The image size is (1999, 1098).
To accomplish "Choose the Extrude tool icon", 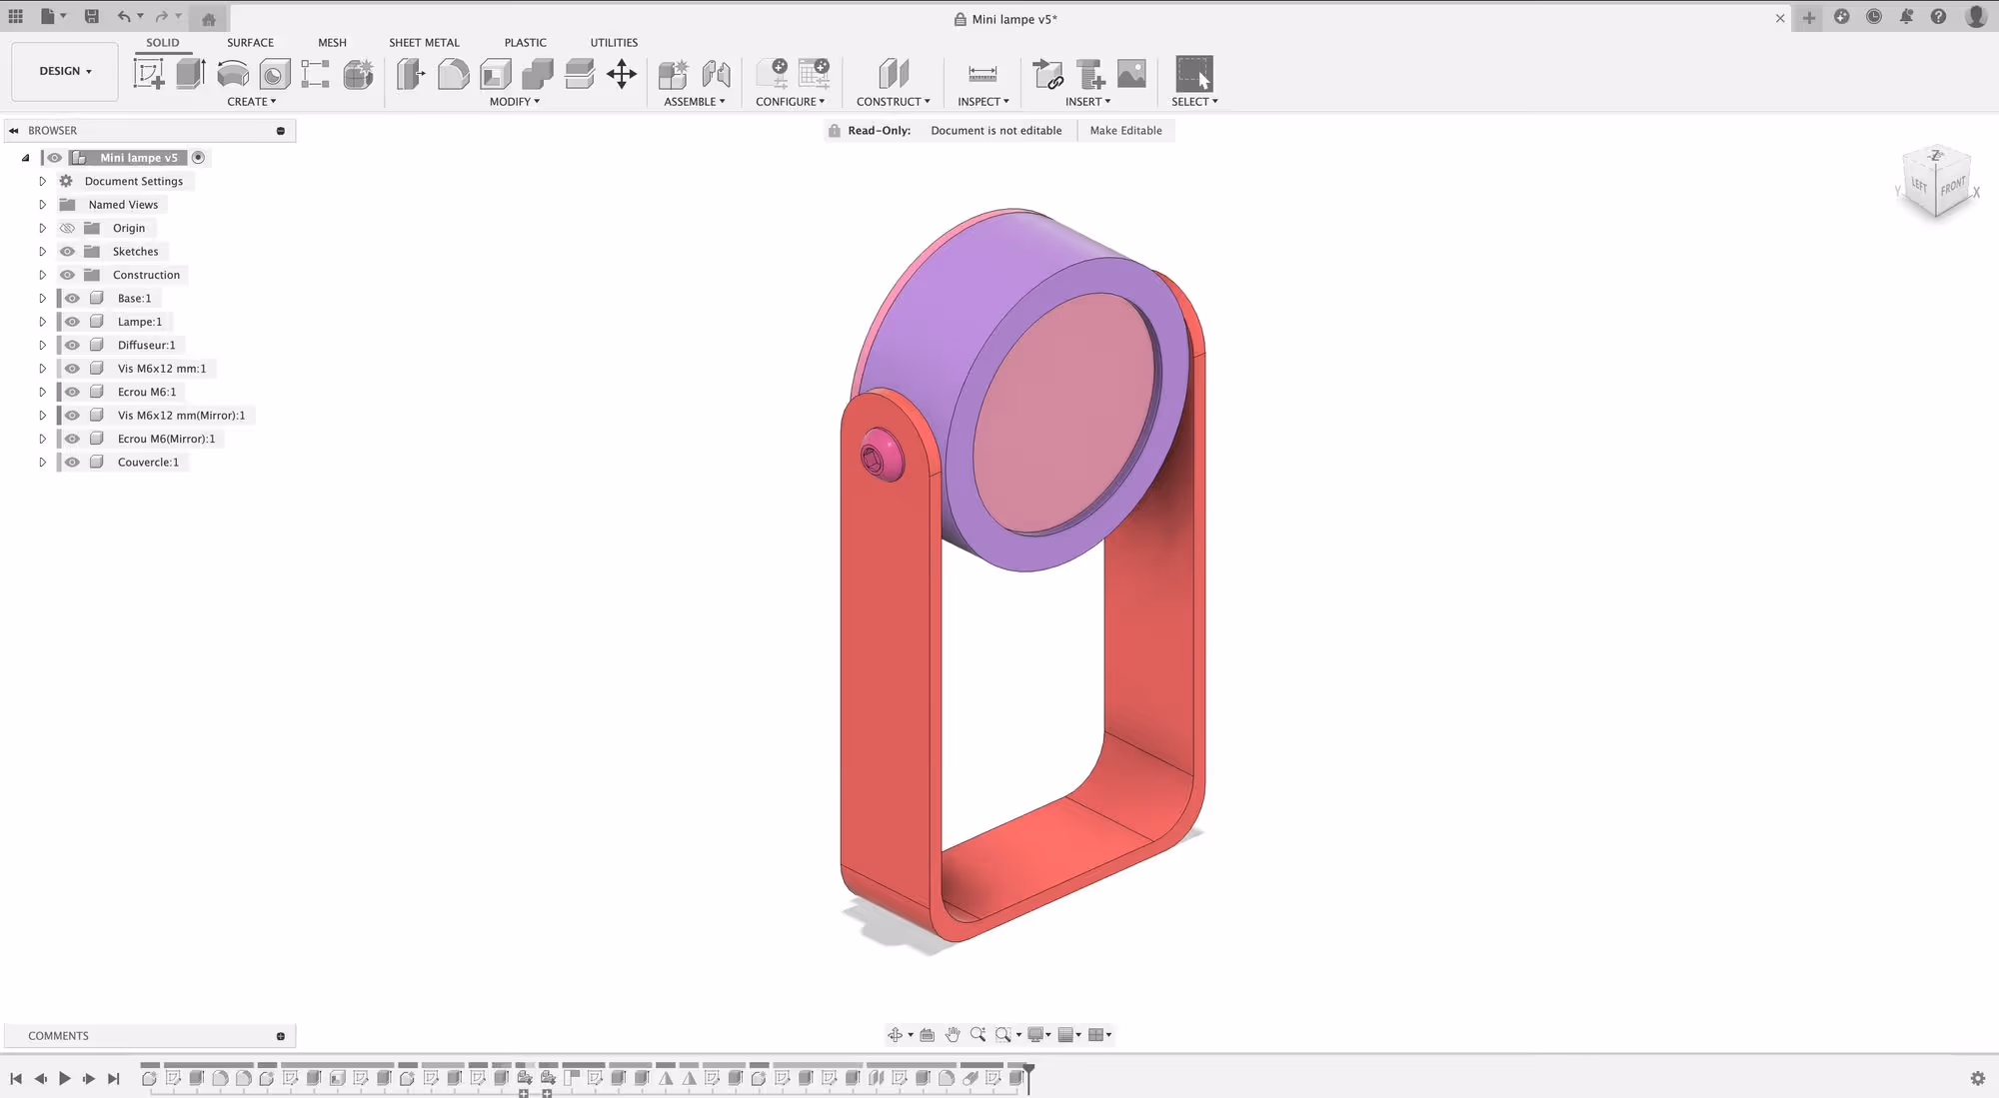I will pyautogui.click(x=191, y=74).
